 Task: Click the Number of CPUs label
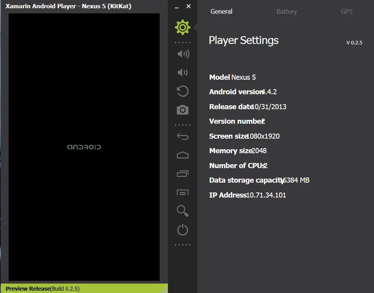point(237,166)
